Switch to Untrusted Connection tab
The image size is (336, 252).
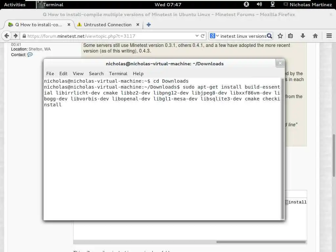[x=108, y=25]
